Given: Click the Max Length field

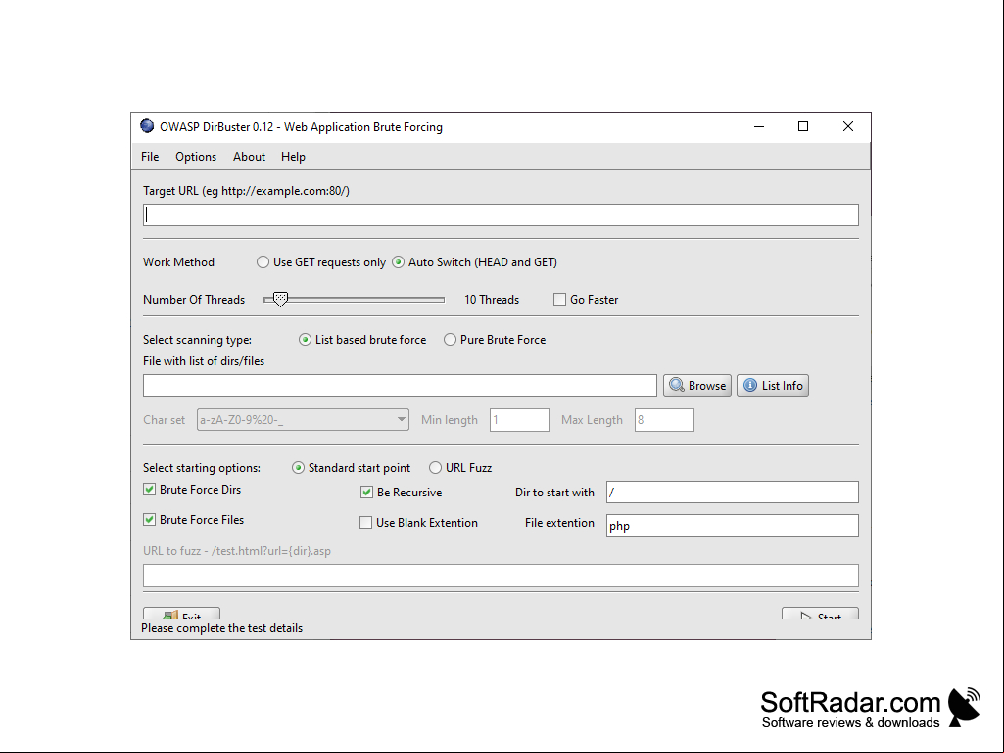Looking at the screenshot, I should point(664,420).
